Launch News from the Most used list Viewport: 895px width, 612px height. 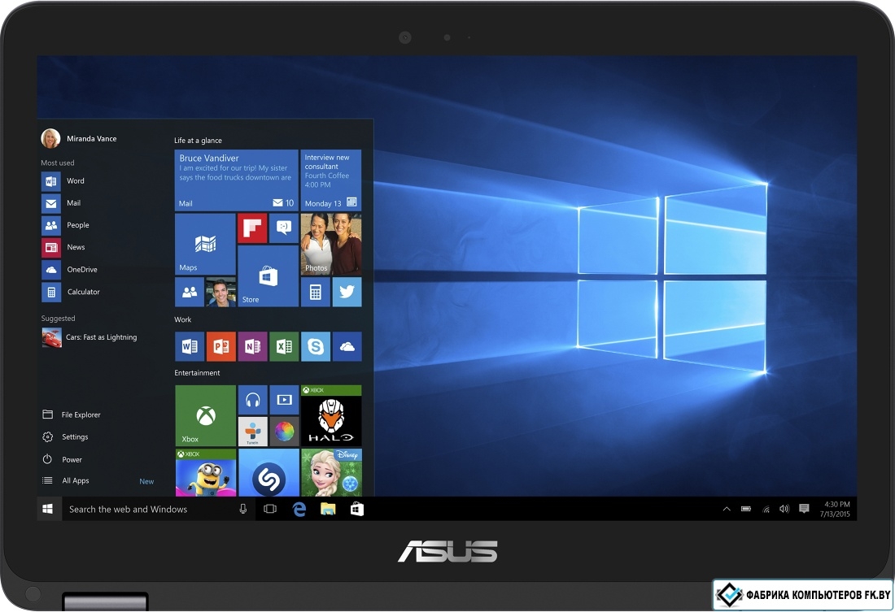63,248
